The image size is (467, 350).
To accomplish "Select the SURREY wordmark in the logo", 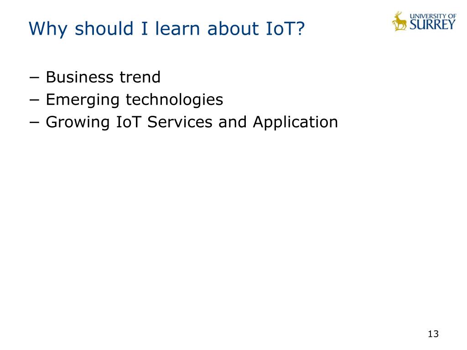I will 432,25.
